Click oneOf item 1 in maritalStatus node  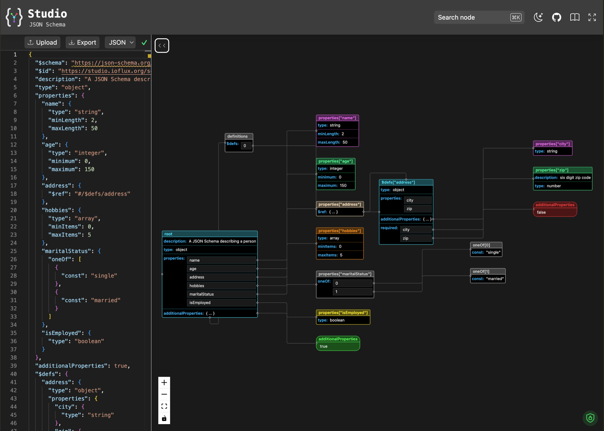(x=353, y=292)
